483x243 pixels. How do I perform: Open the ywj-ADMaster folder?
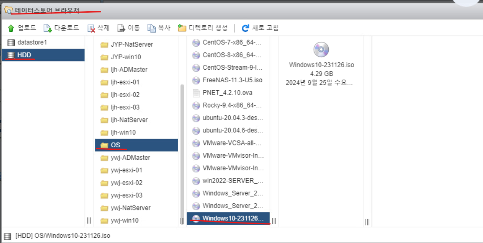coord(136,158)
